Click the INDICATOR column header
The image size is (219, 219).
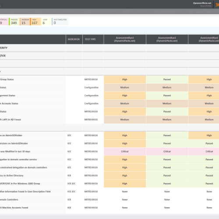tap(74, 39)
